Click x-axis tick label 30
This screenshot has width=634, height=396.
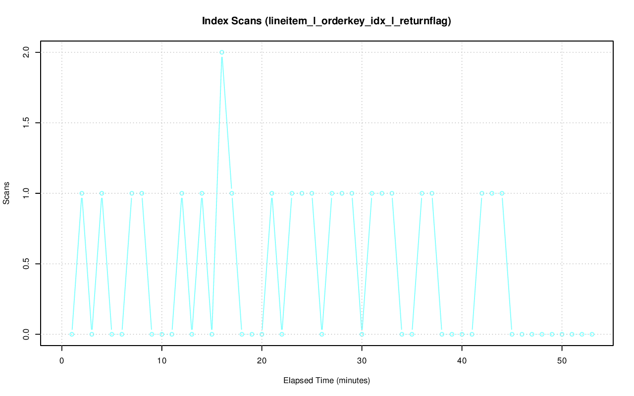click(x=362, y=360)
